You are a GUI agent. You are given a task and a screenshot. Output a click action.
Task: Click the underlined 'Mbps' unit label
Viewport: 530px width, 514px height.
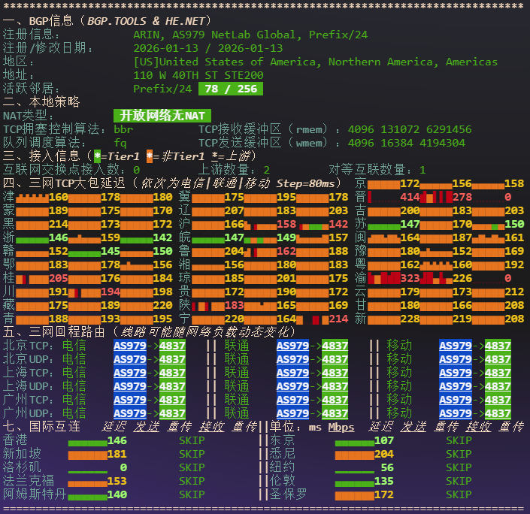click(341, 427)
